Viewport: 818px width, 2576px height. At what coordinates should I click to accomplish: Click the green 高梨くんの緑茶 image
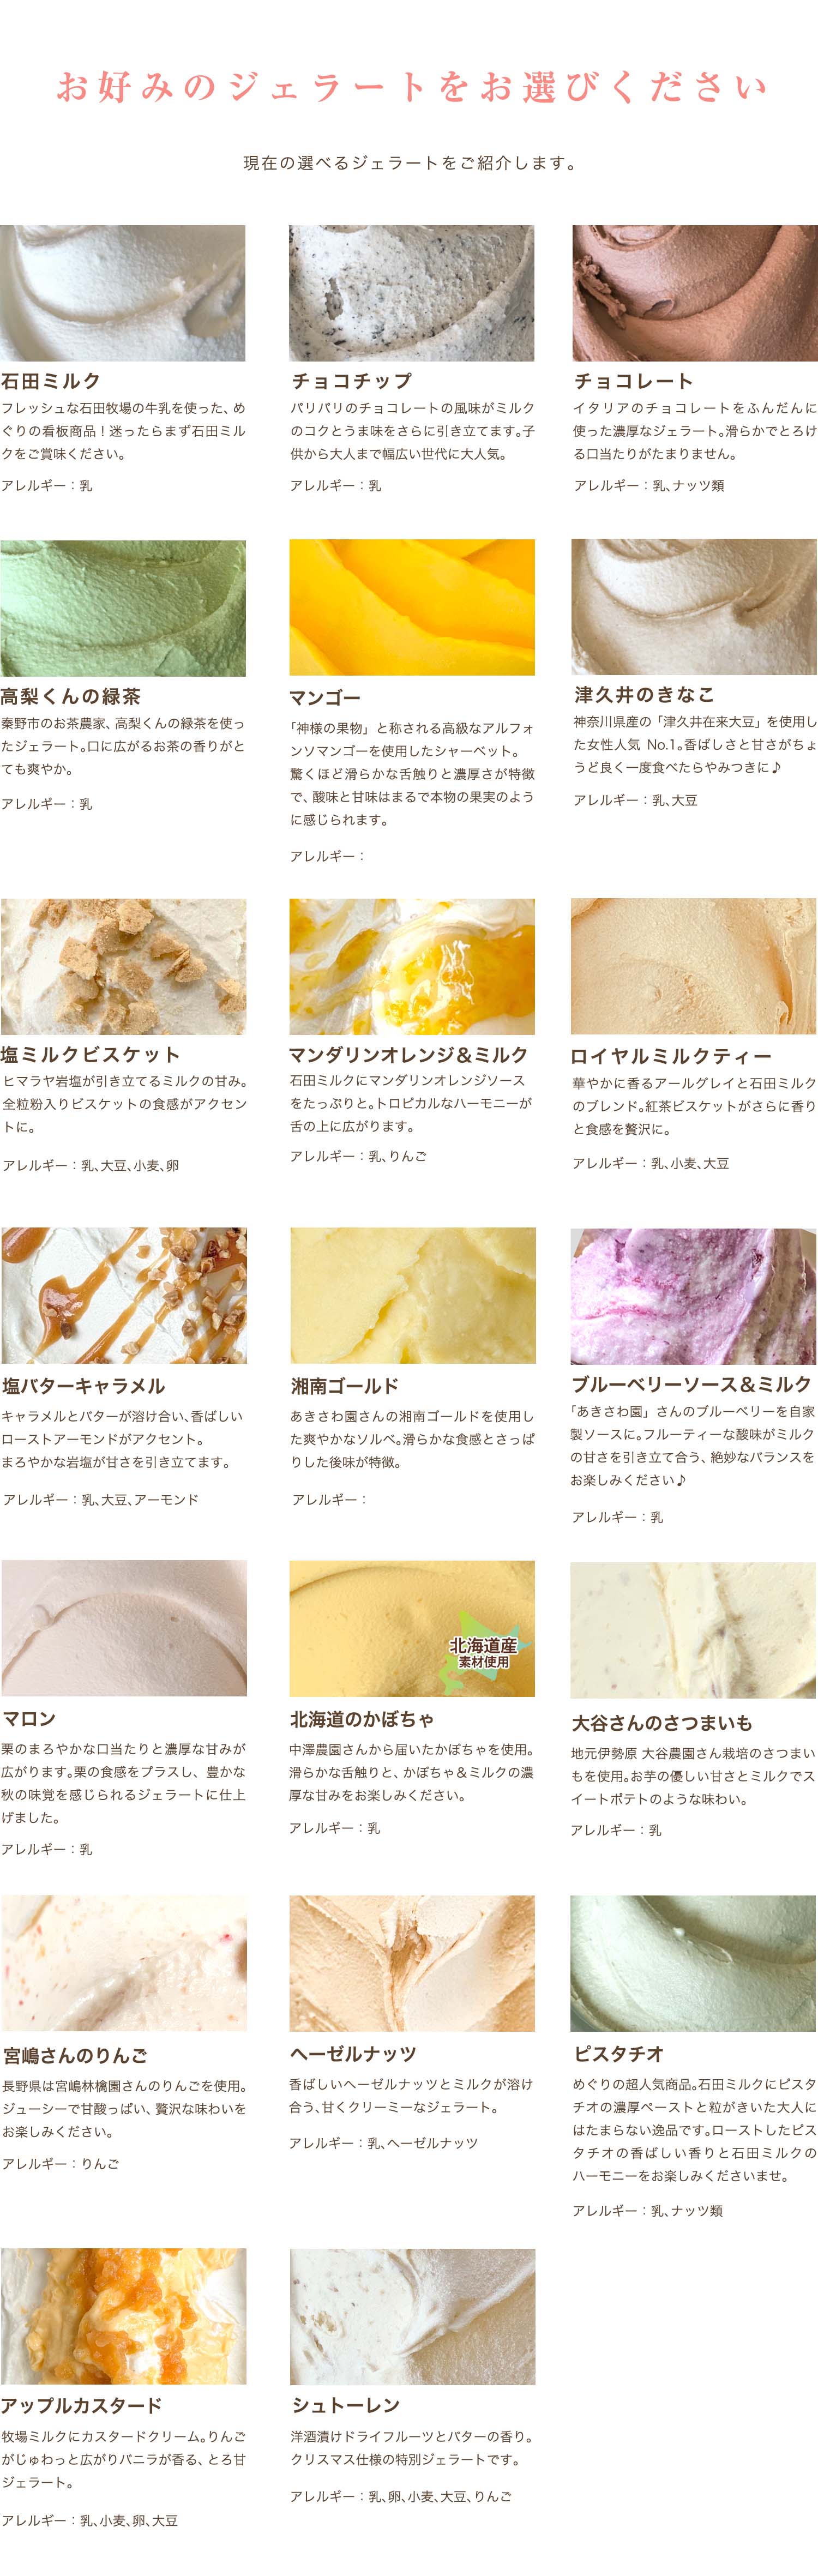pos(122,608)
